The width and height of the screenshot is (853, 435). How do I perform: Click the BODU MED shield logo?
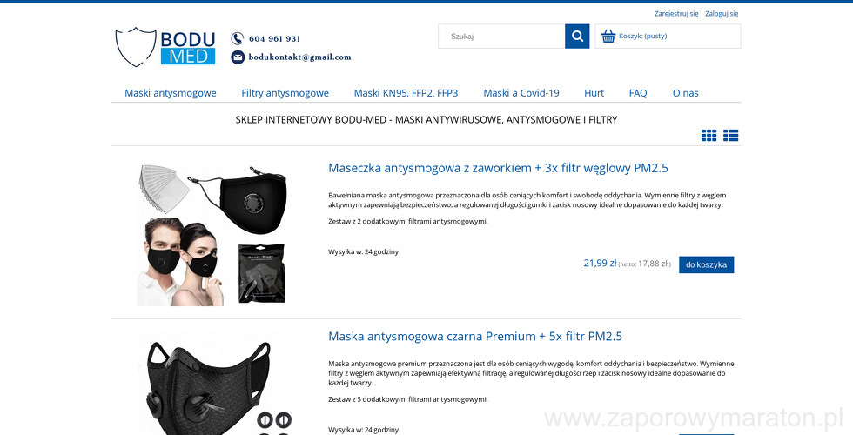[165, 47]
